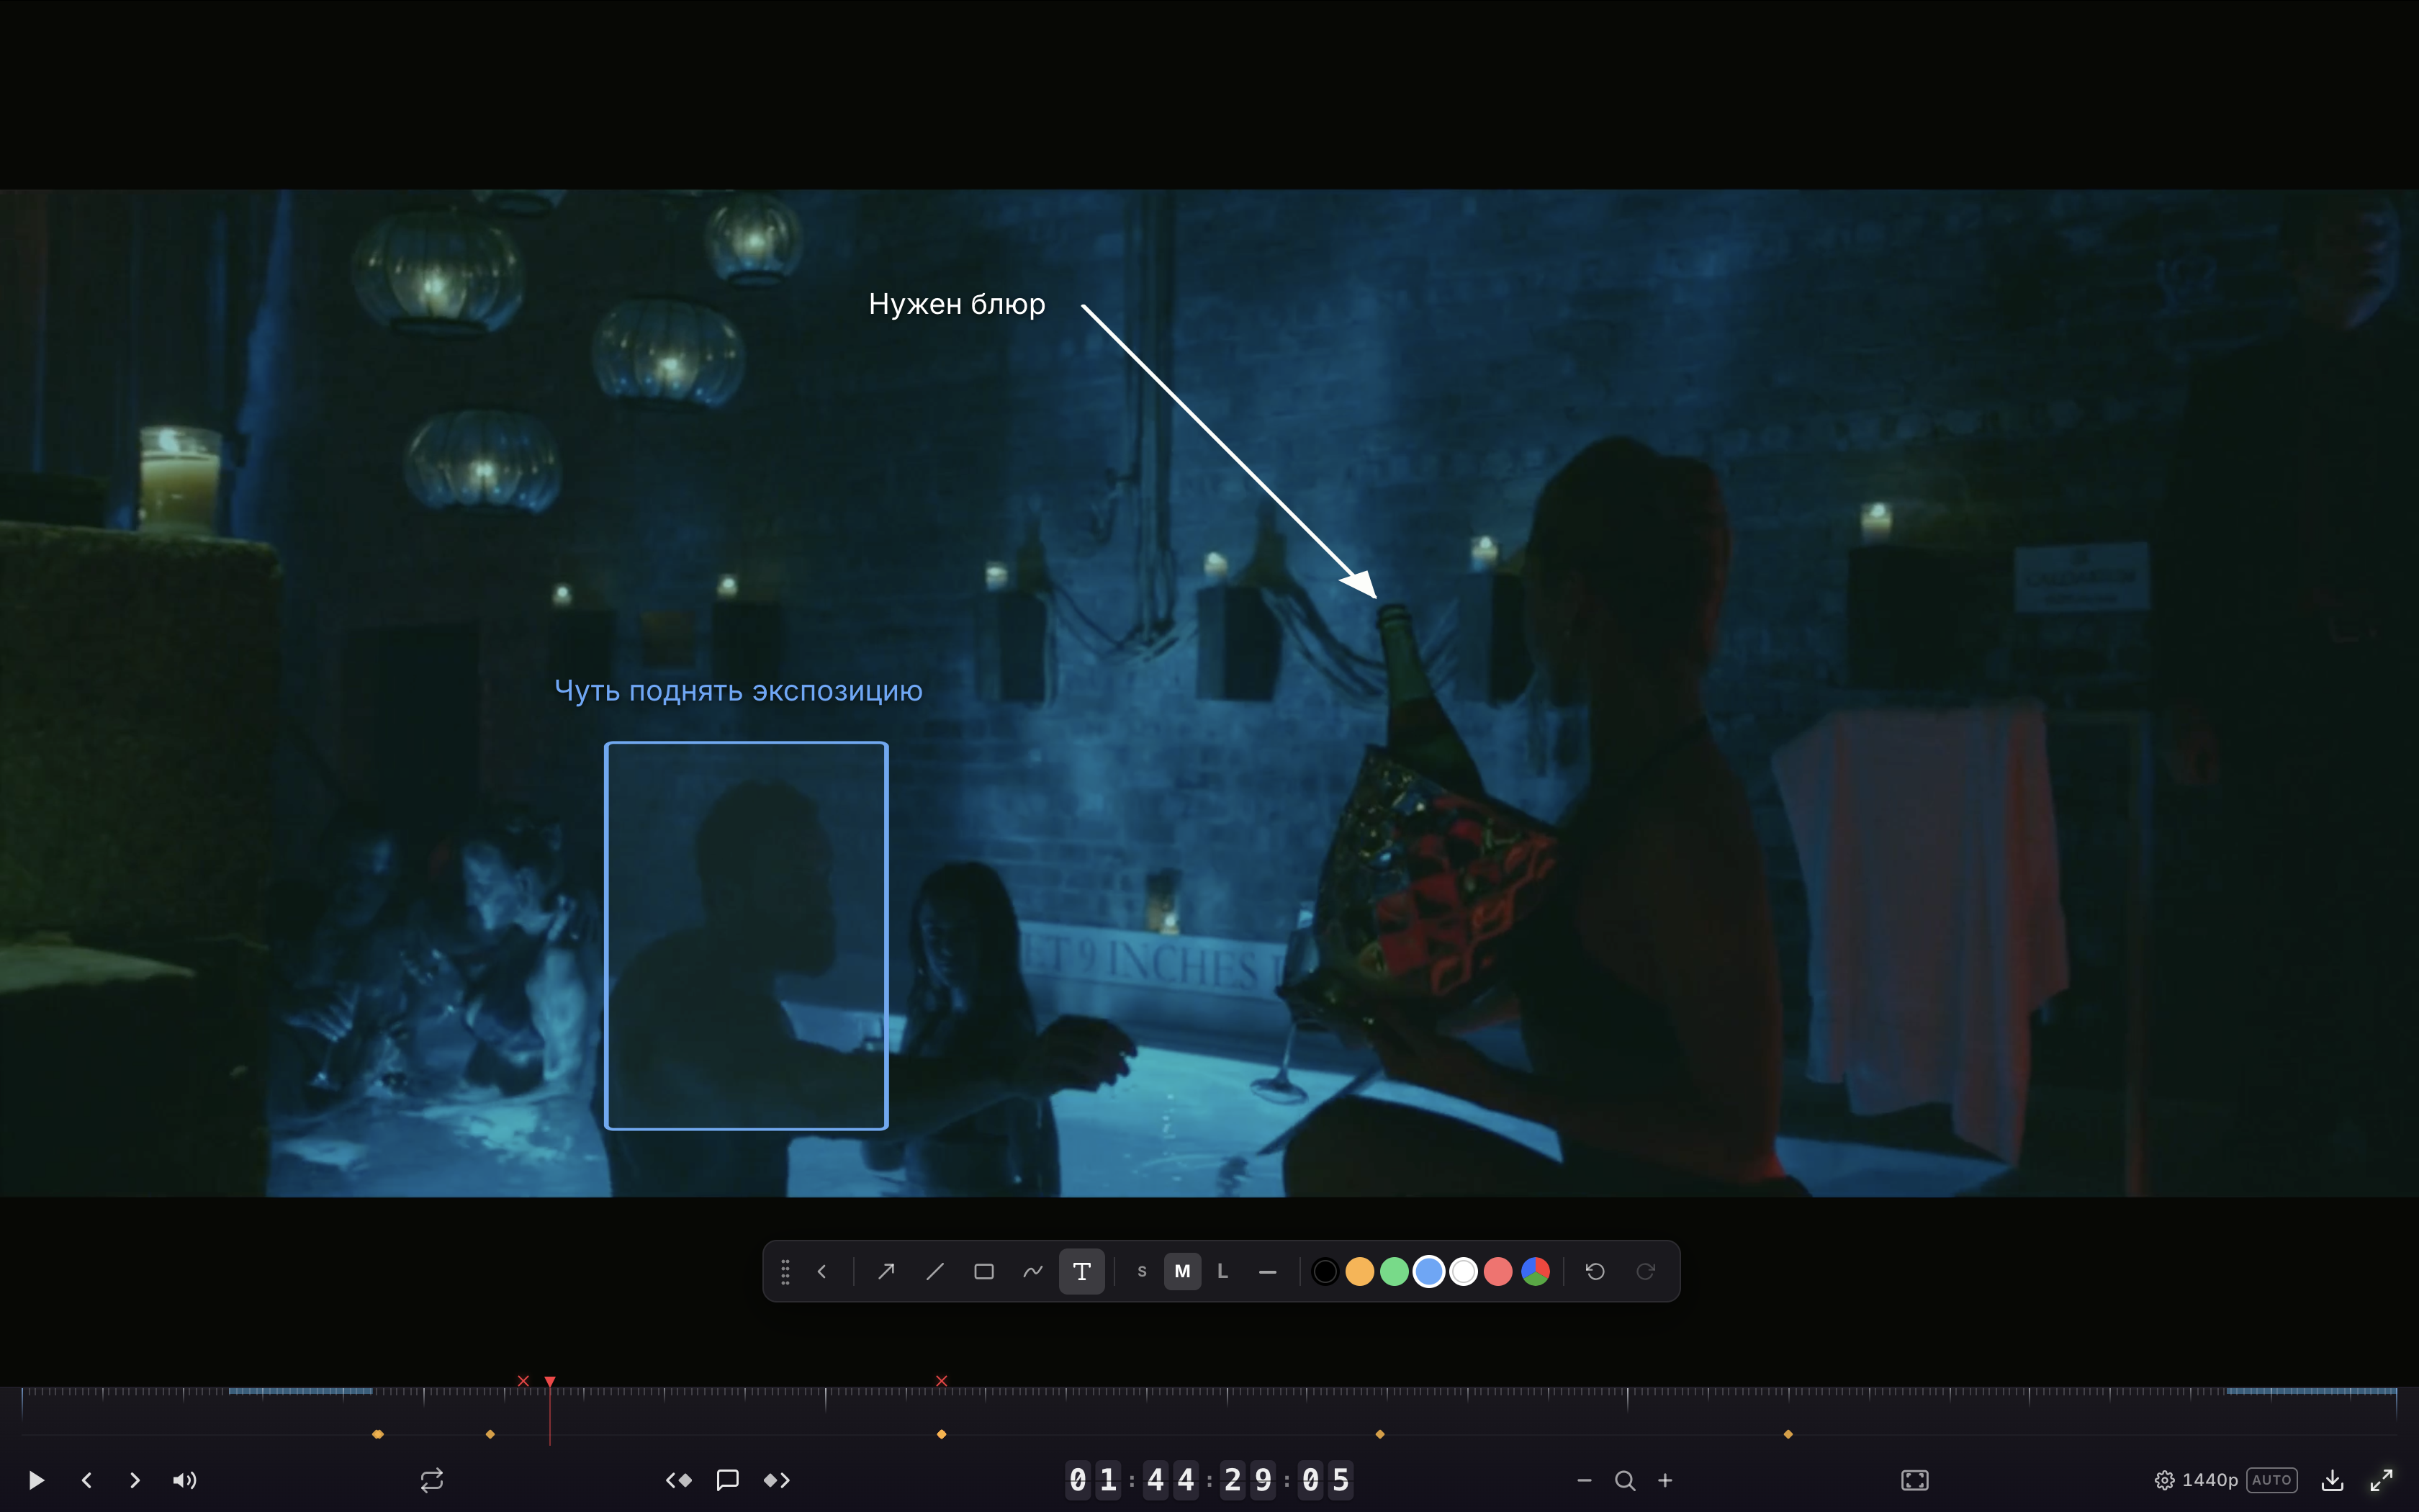Set annotation size to L
Image resolution: width=2419 pixels, height=1512 pixels.
click(1222, 1271)
